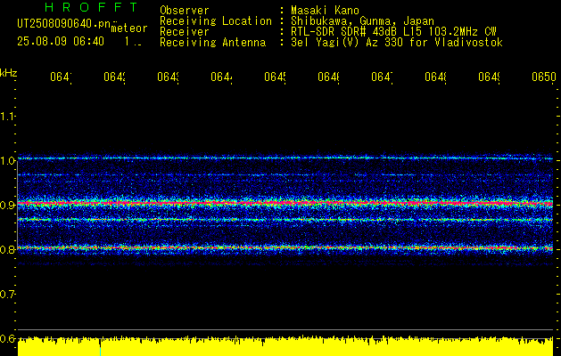Click the 0650 time axis label
Image resolution: width=561 pixels, height=356 pixels.
[x=544, y=77]
